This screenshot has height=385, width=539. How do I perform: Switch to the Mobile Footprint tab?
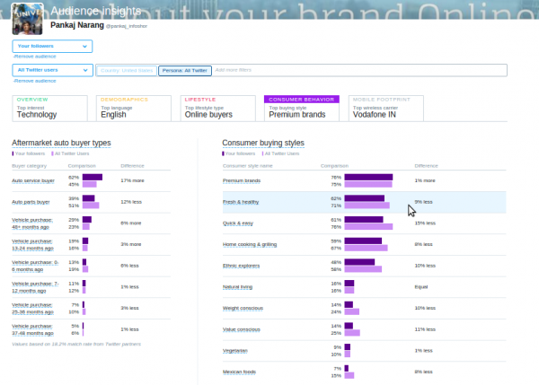click(x=386, y=109)
